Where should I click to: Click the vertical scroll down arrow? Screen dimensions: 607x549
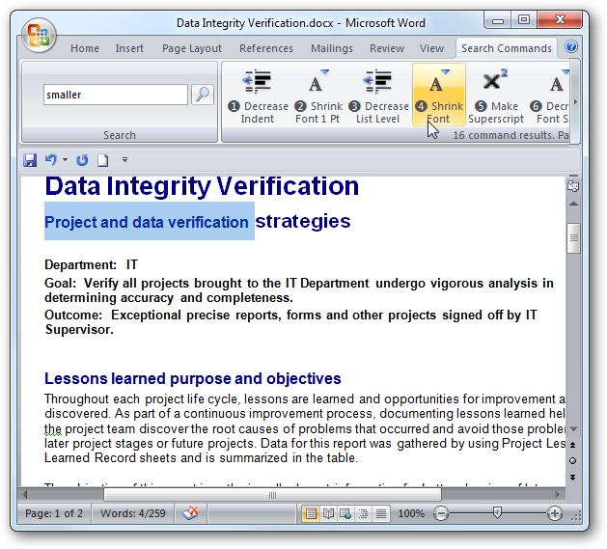pos(574,428)
